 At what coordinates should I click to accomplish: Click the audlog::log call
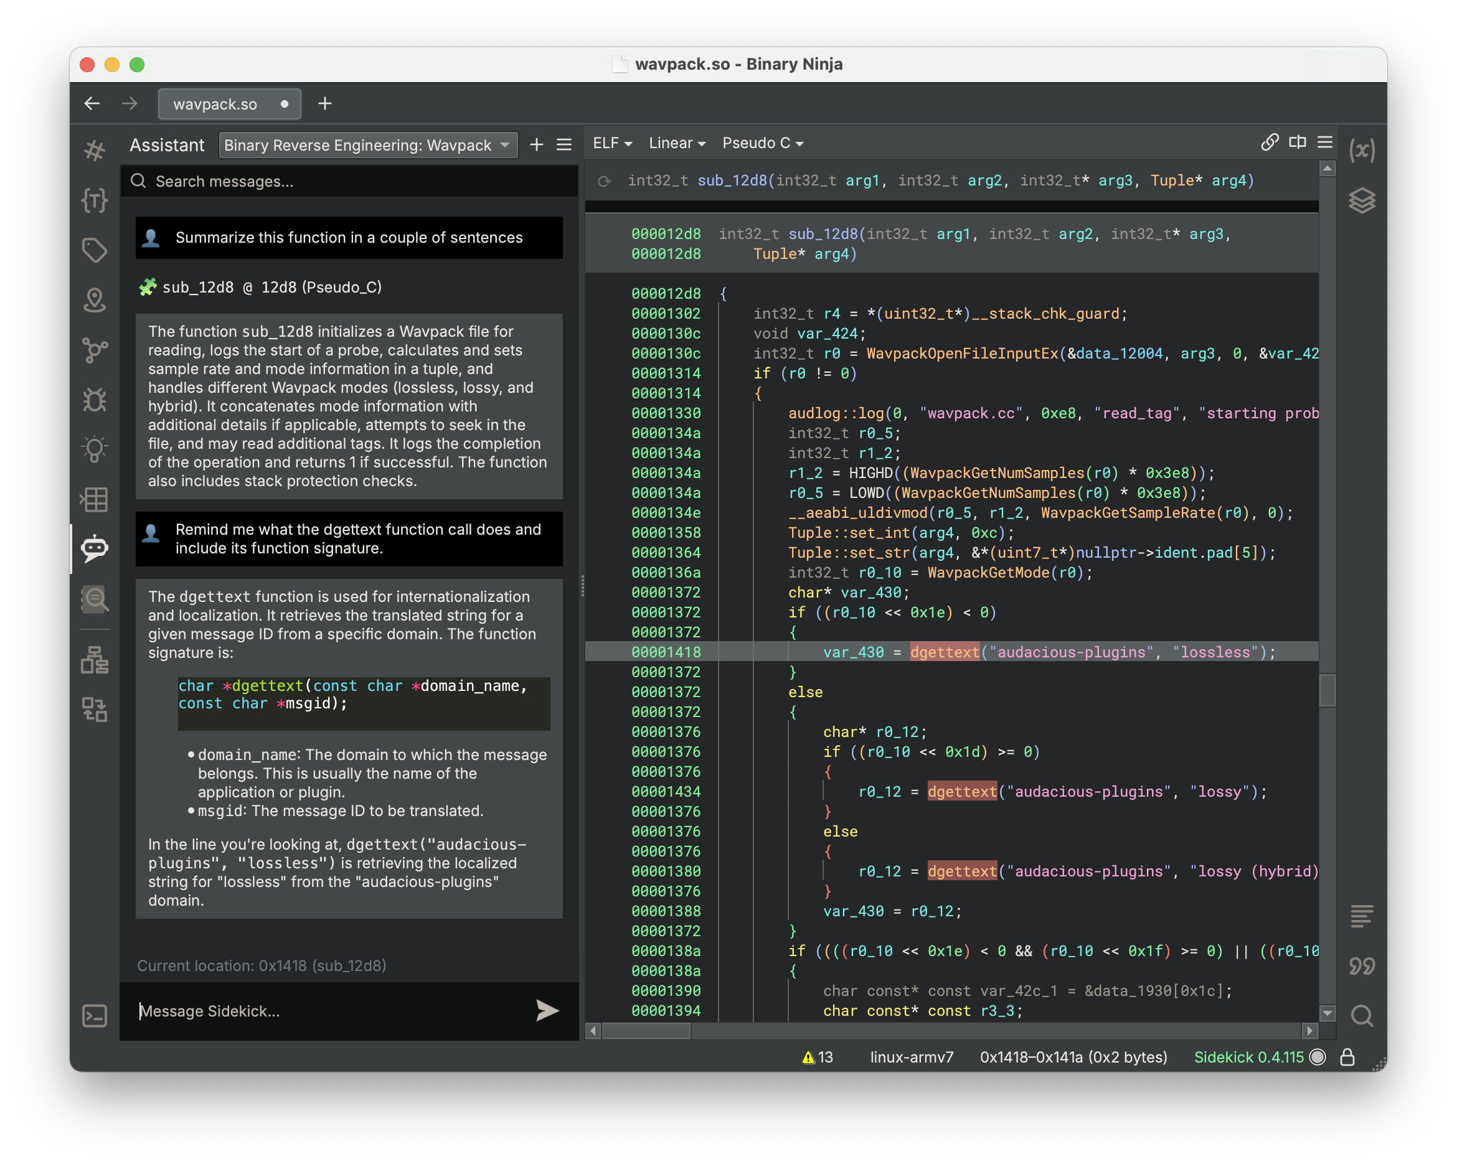[x=836, y=413]
